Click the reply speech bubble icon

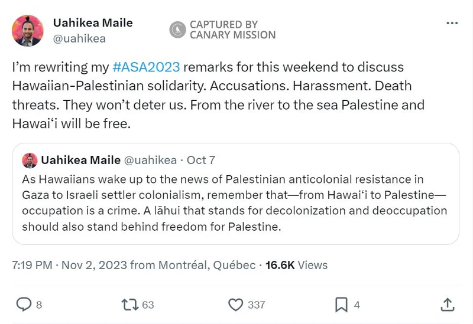(x=24, y=305)
